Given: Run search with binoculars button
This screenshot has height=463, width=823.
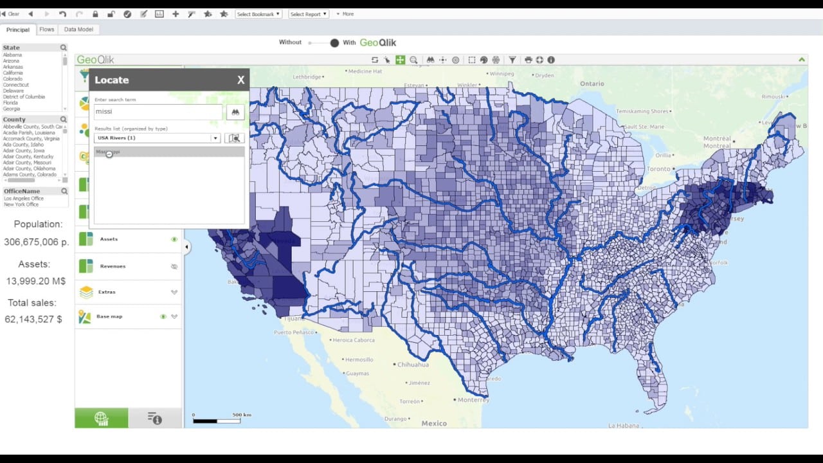Looking at the screenshot, I should (235, 112).
